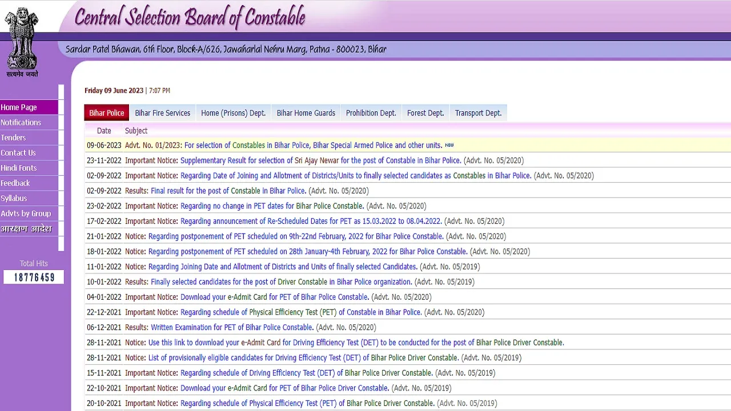Select the Bihar Home Guards tab
Screen dimensions: 731x411
[x=306, y=113]
